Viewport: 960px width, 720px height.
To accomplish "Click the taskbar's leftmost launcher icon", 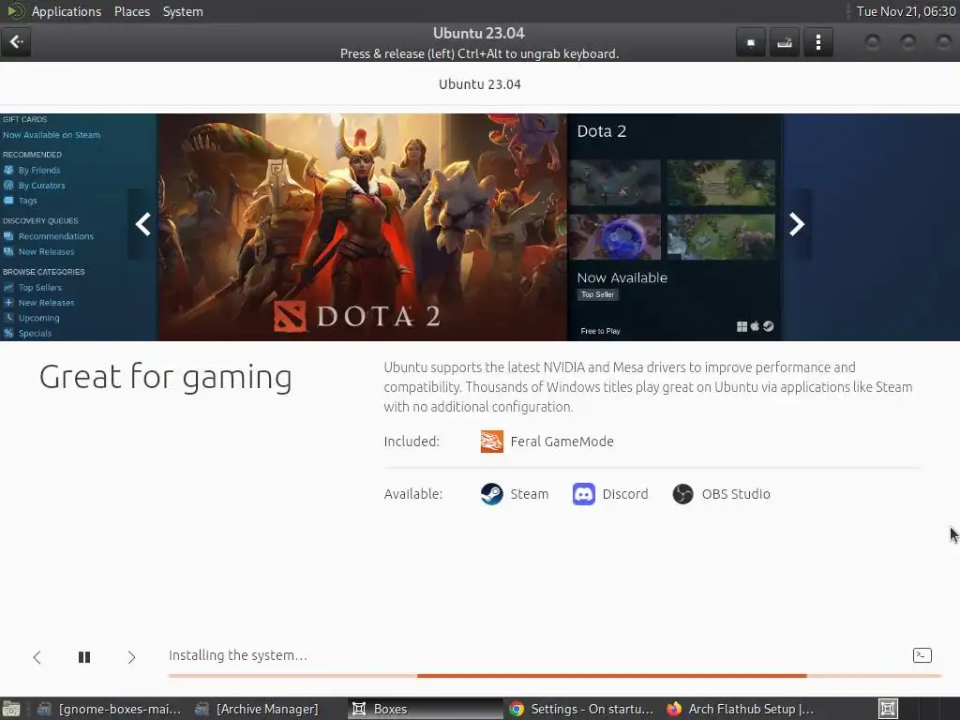I will coord(11,709).
